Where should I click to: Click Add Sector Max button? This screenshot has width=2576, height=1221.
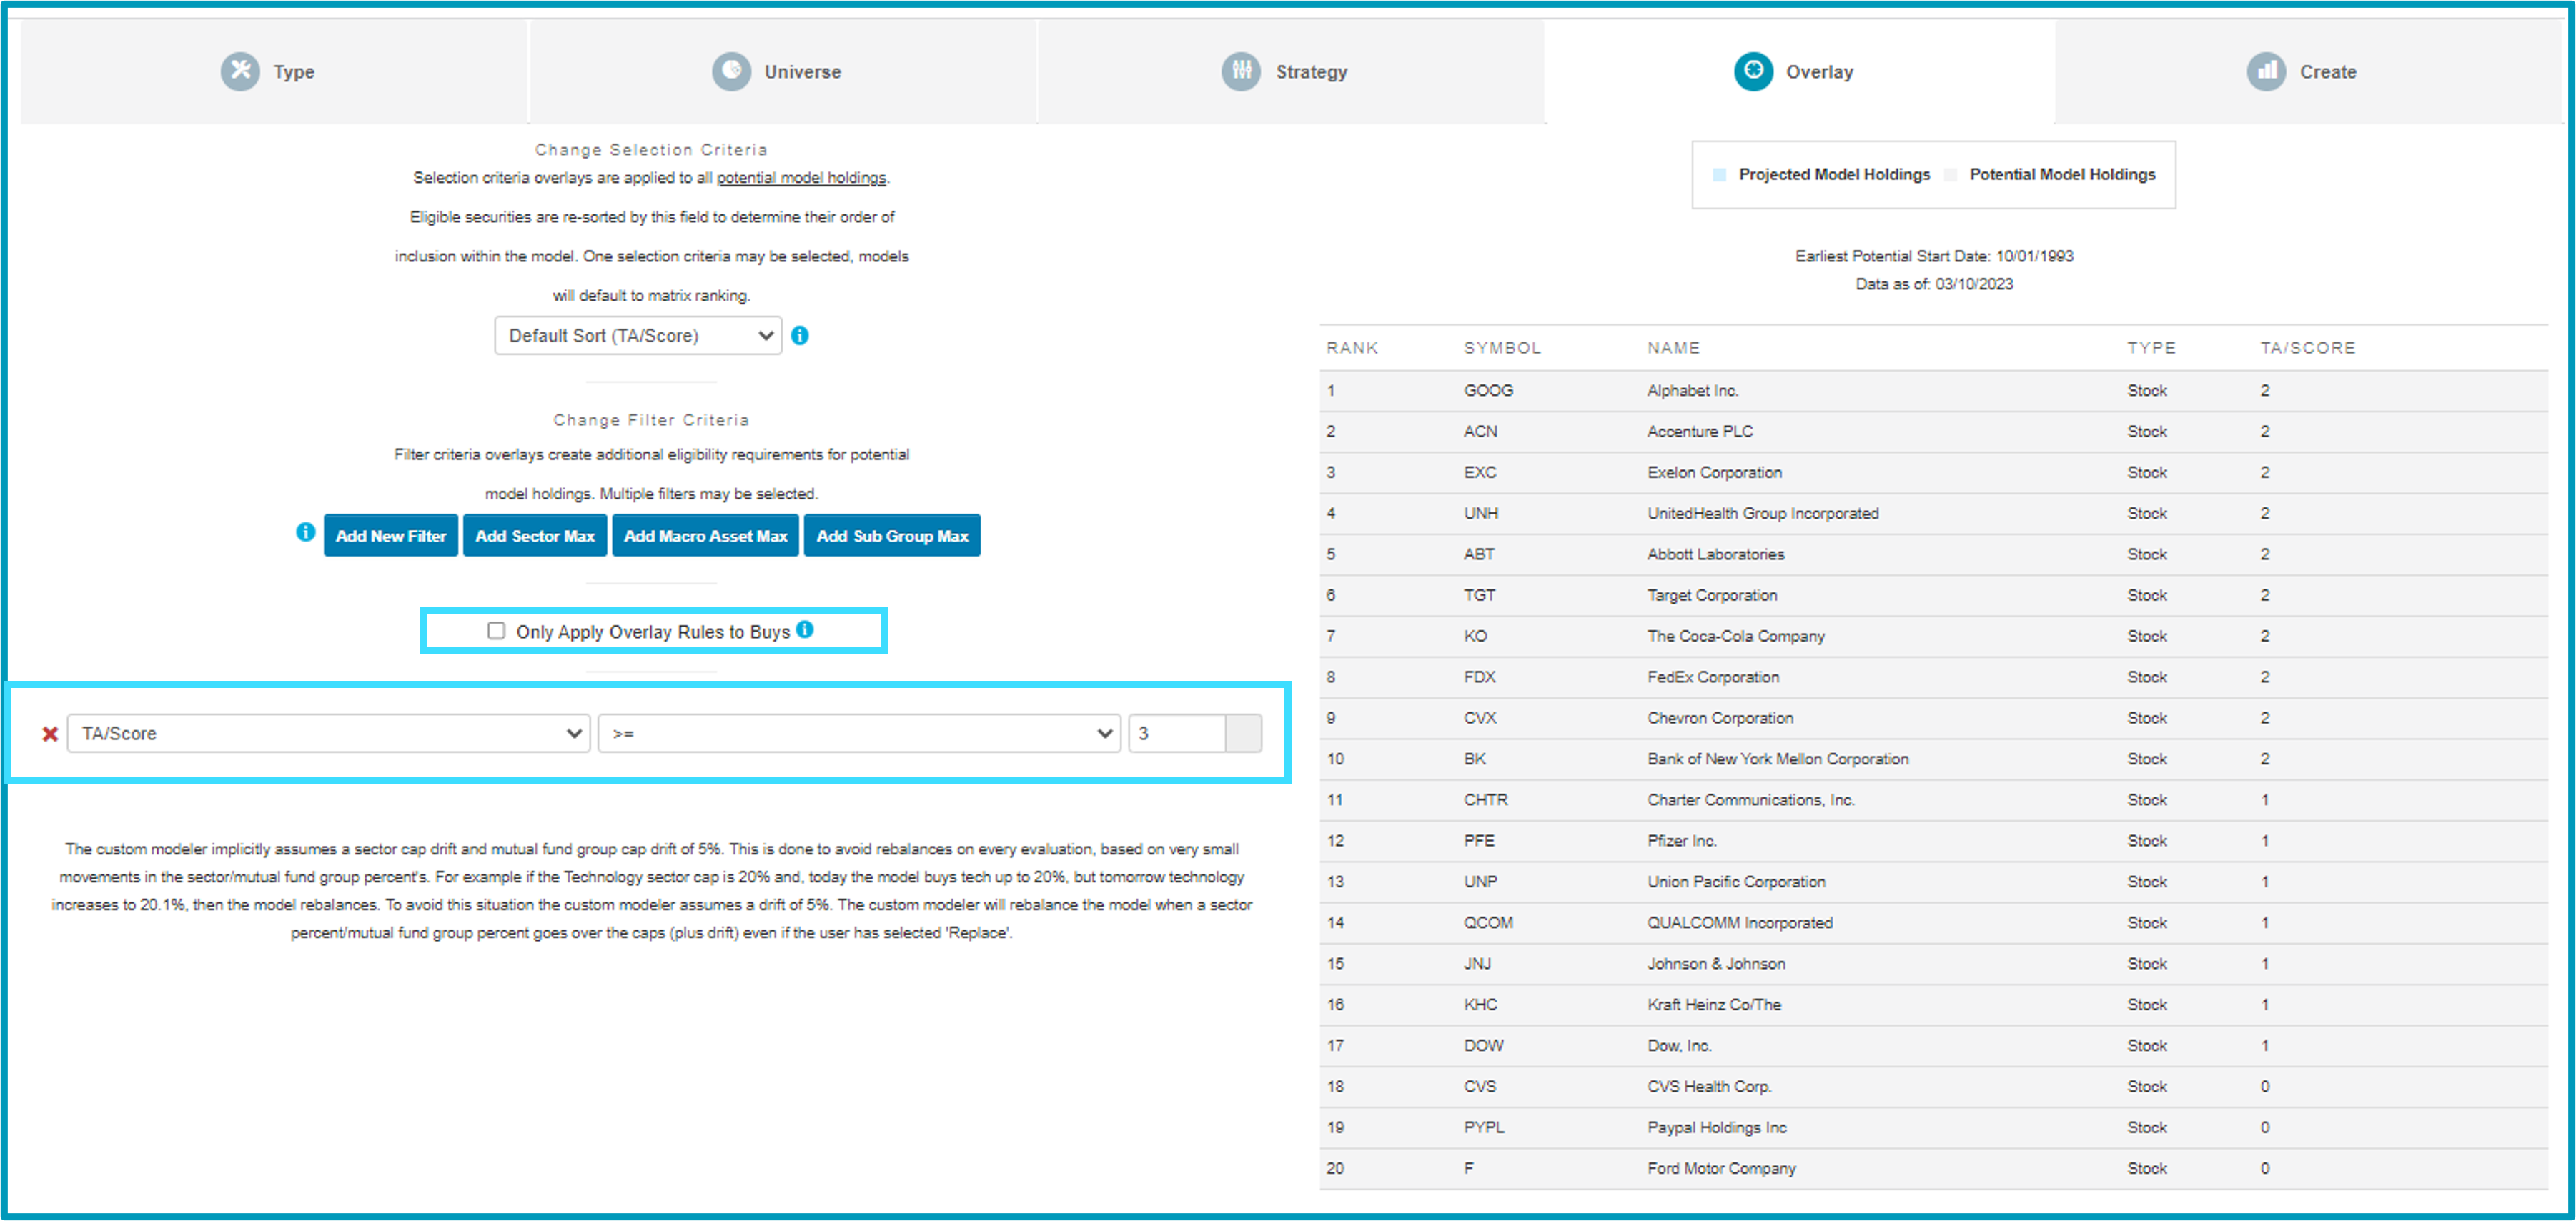click(x=535, y=536)
